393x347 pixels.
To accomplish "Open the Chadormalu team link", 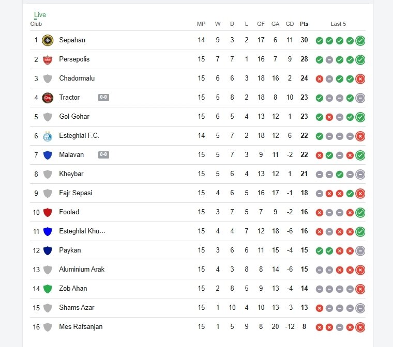I will click(77, 78).
